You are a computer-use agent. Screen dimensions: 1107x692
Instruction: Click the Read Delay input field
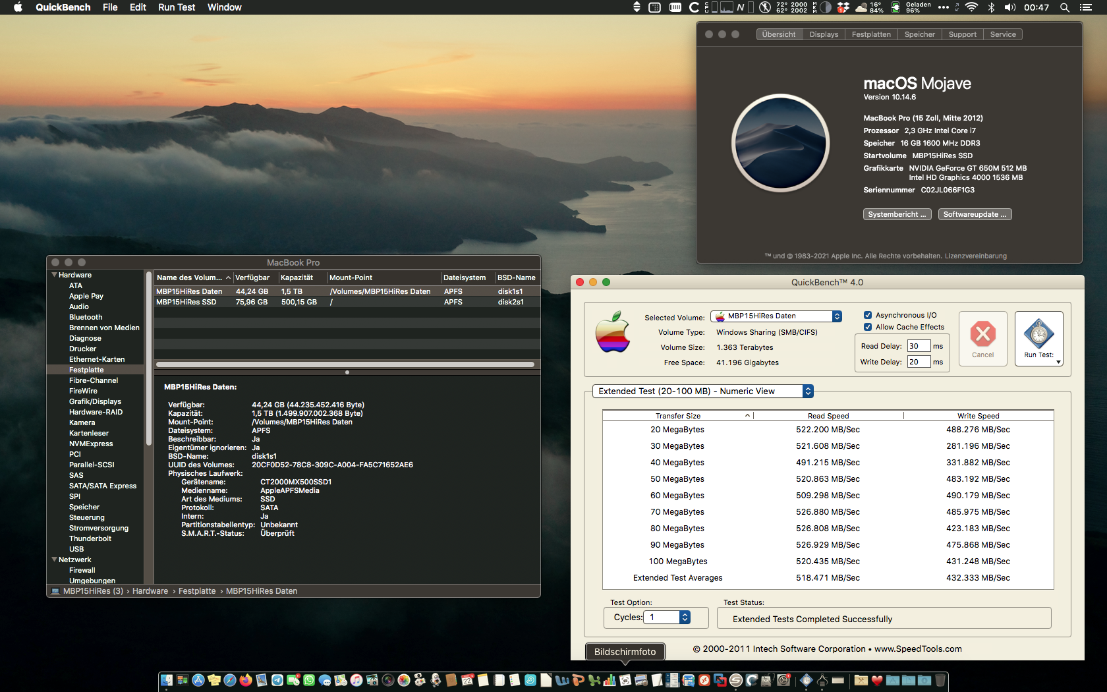(x=918, y=346)
